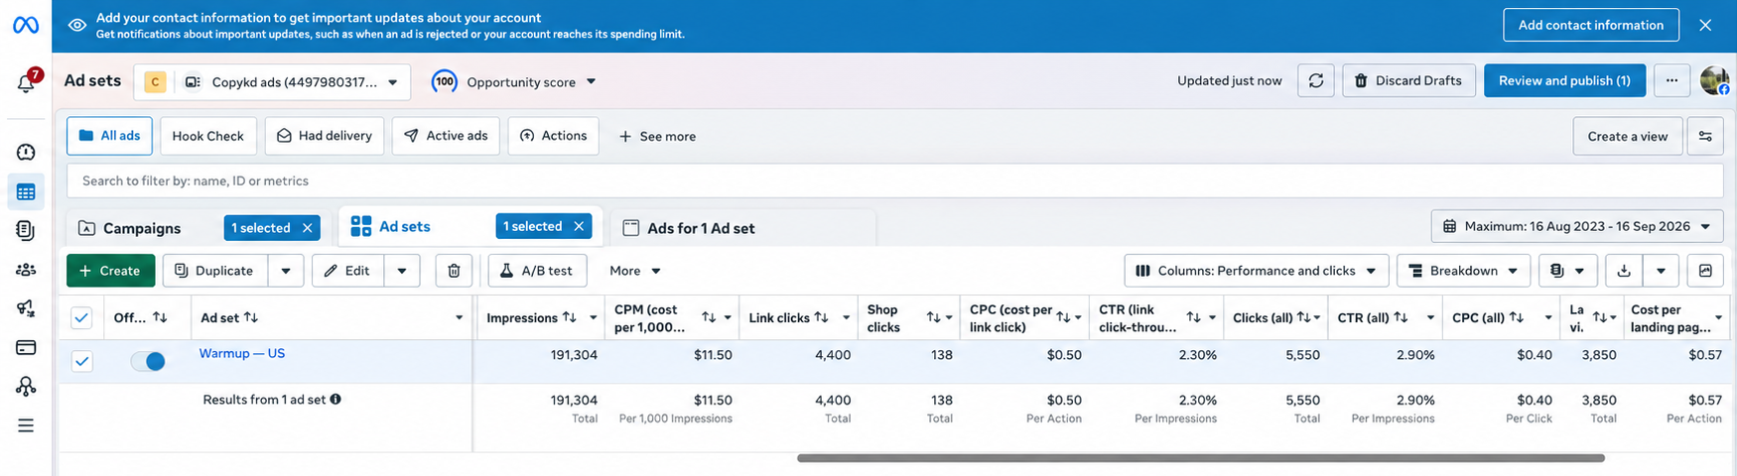Open Ad set column header menu arrow
This screenshot has height=476, width=1737.
click(x=459, y=317)
